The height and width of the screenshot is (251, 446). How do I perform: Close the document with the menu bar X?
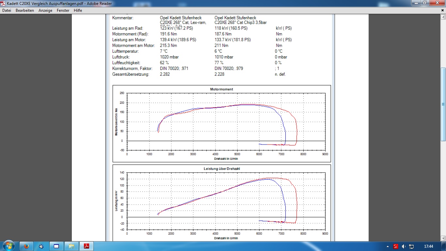[443, 10]
